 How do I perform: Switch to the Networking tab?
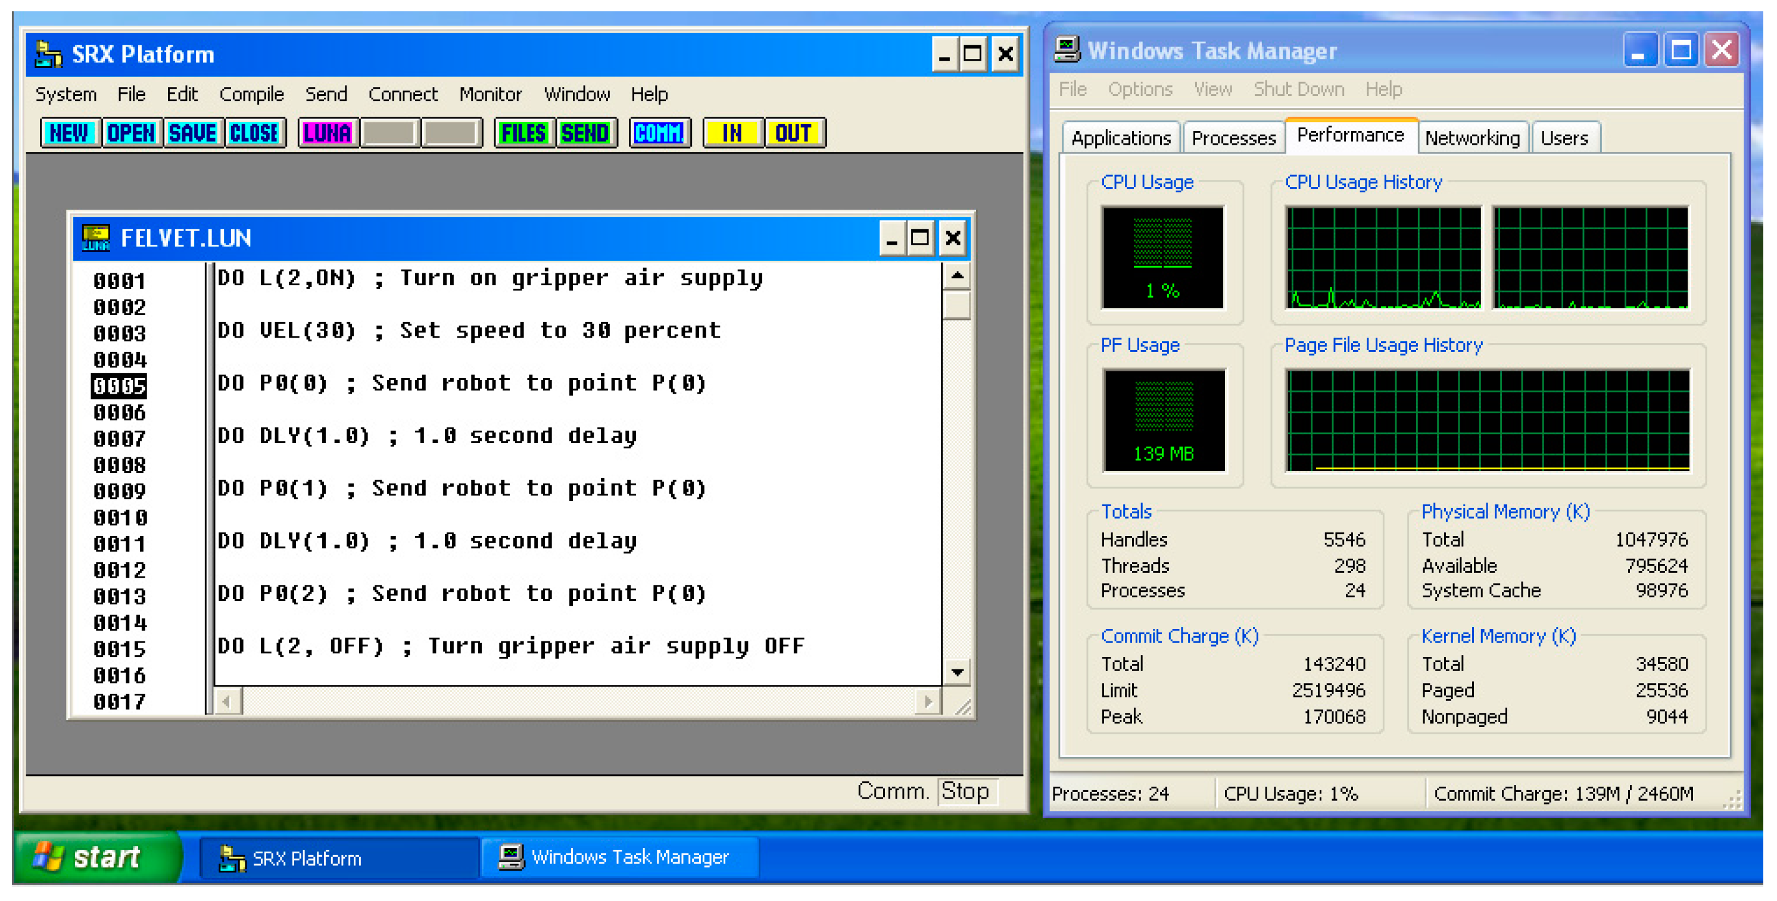coord(1472,138)
